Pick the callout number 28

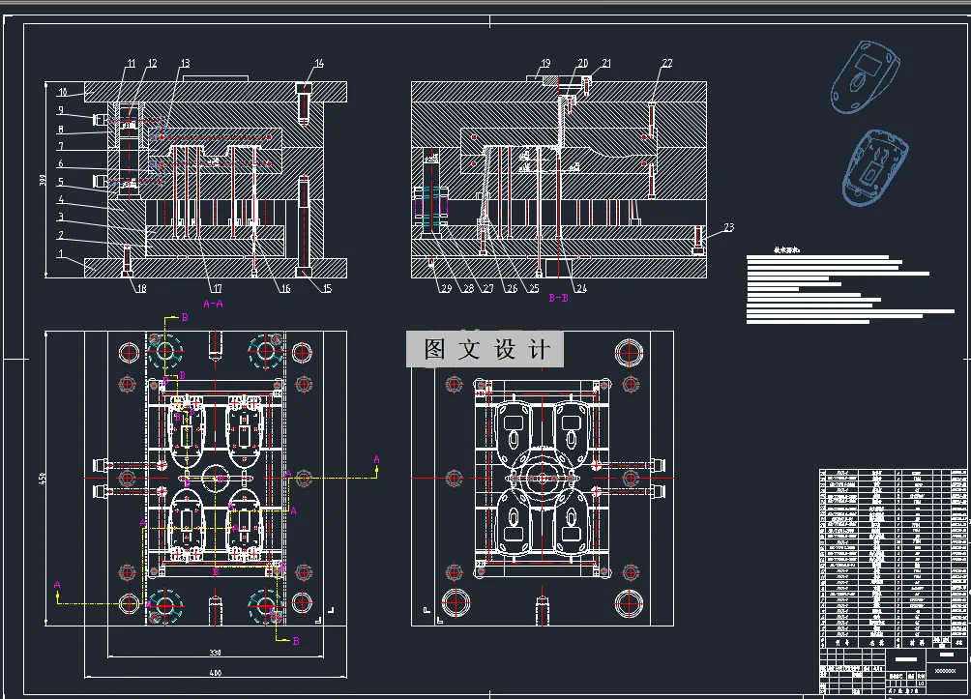(x=468, y=288)
